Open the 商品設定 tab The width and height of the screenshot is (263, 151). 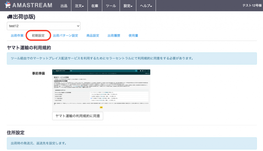coord(93,36)
